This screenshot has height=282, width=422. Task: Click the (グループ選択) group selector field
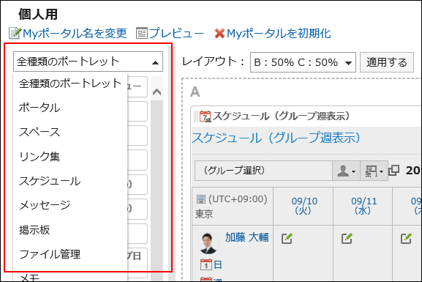(263, 171)
